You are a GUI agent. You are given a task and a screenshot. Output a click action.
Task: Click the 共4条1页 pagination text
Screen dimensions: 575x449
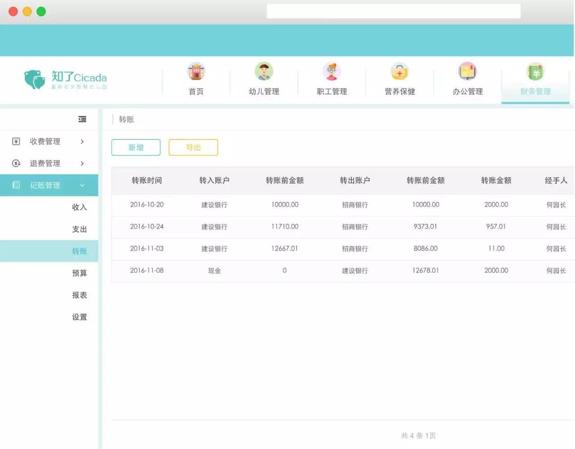point(418,436)
